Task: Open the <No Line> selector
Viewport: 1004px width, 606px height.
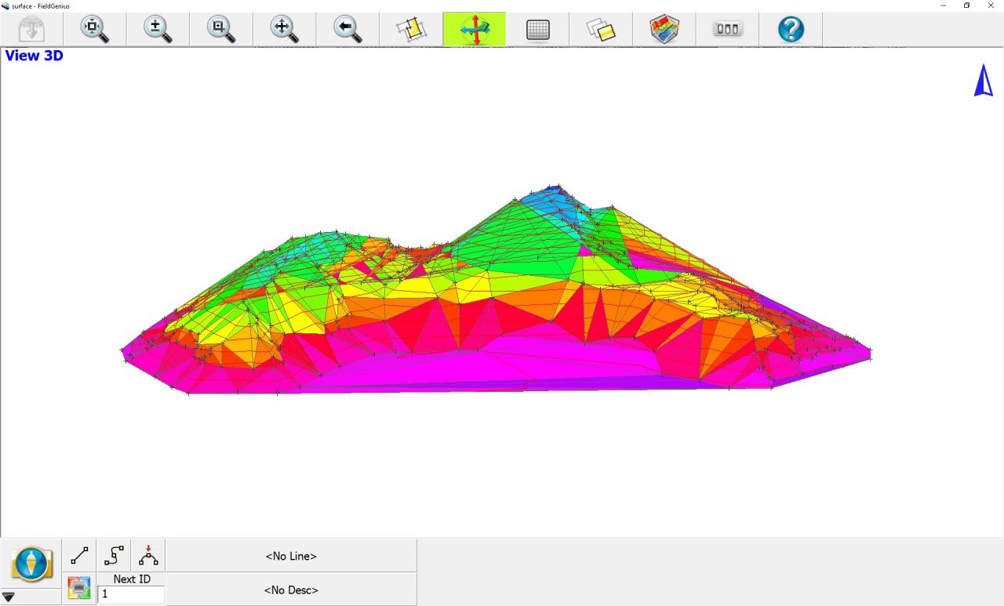Action: coord(291,556)
